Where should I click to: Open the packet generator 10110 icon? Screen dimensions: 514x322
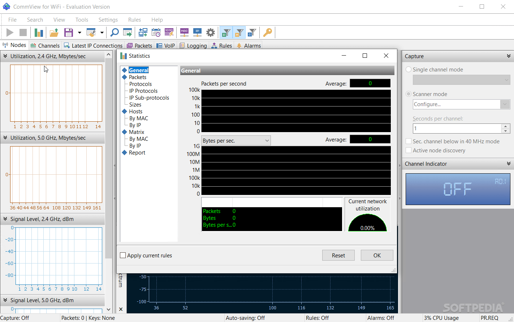(x=169, y=32)
